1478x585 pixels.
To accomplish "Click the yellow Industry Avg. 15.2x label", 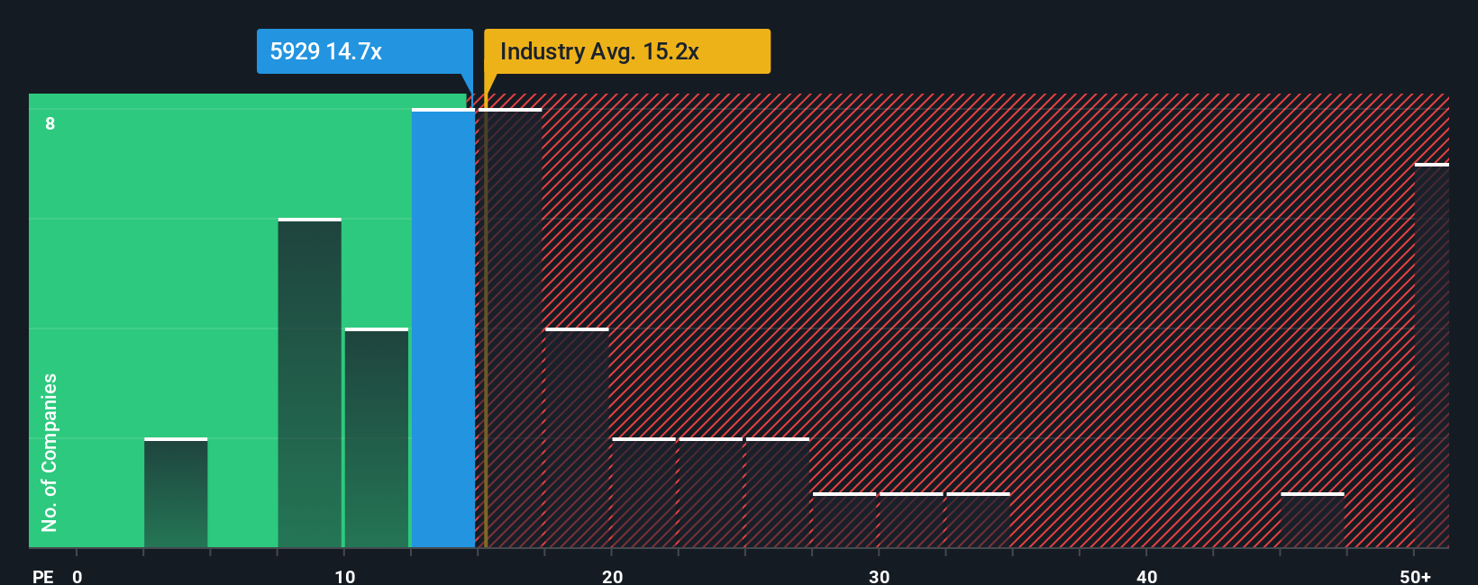I will coord(627,51).
